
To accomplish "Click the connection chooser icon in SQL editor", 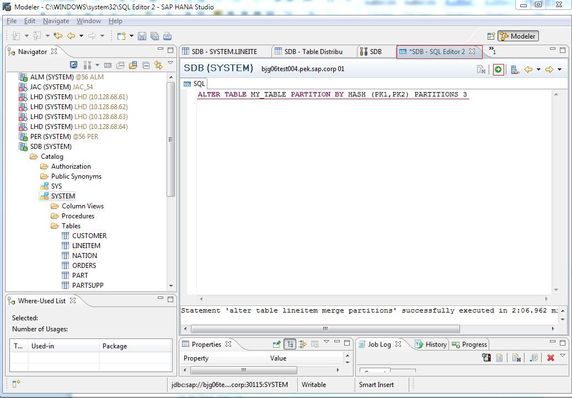I will click(515, 69).
